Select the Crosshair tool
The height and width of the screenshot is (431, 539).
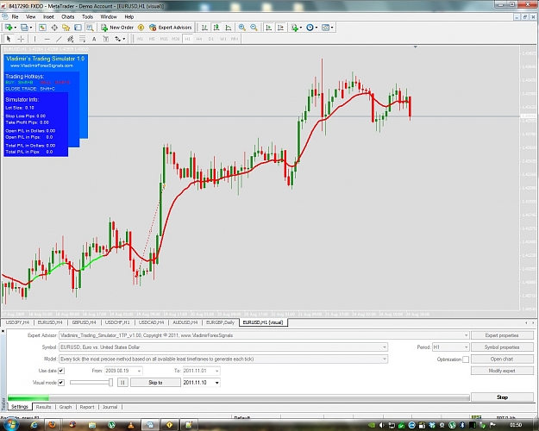tap(21, 39)
